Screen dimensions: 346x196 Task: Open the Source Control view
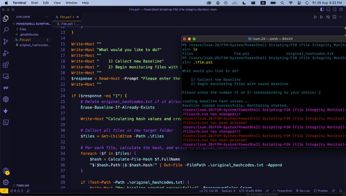pos(6,41)
